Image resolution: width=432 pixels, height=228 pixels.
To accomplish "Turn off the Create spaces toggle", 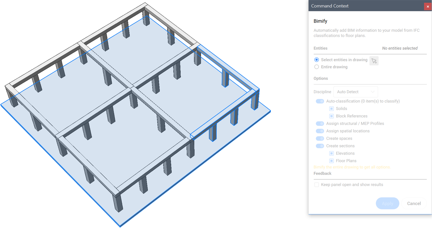I will coord(320,138).
